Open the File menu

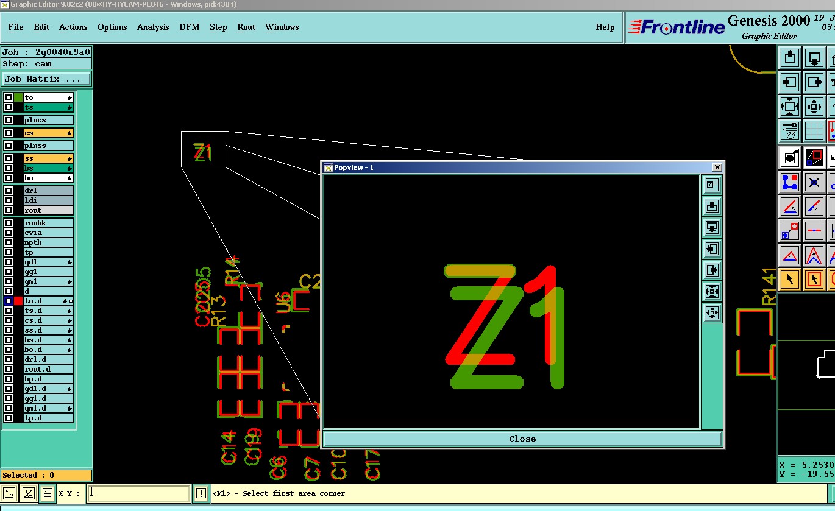[15, 27]
